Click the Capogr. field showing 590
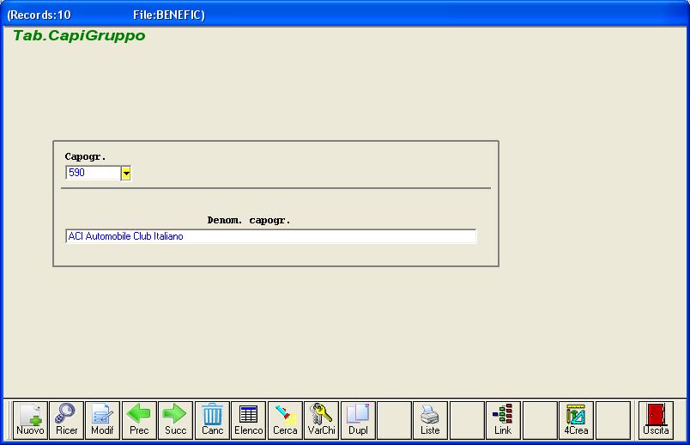 93,173
